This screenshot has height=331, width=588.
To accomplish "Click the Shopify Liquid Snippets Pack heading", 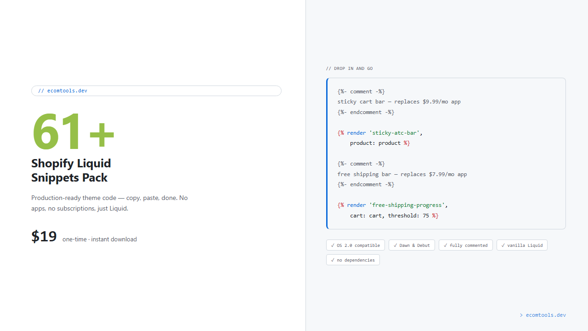I will [71, 171].
